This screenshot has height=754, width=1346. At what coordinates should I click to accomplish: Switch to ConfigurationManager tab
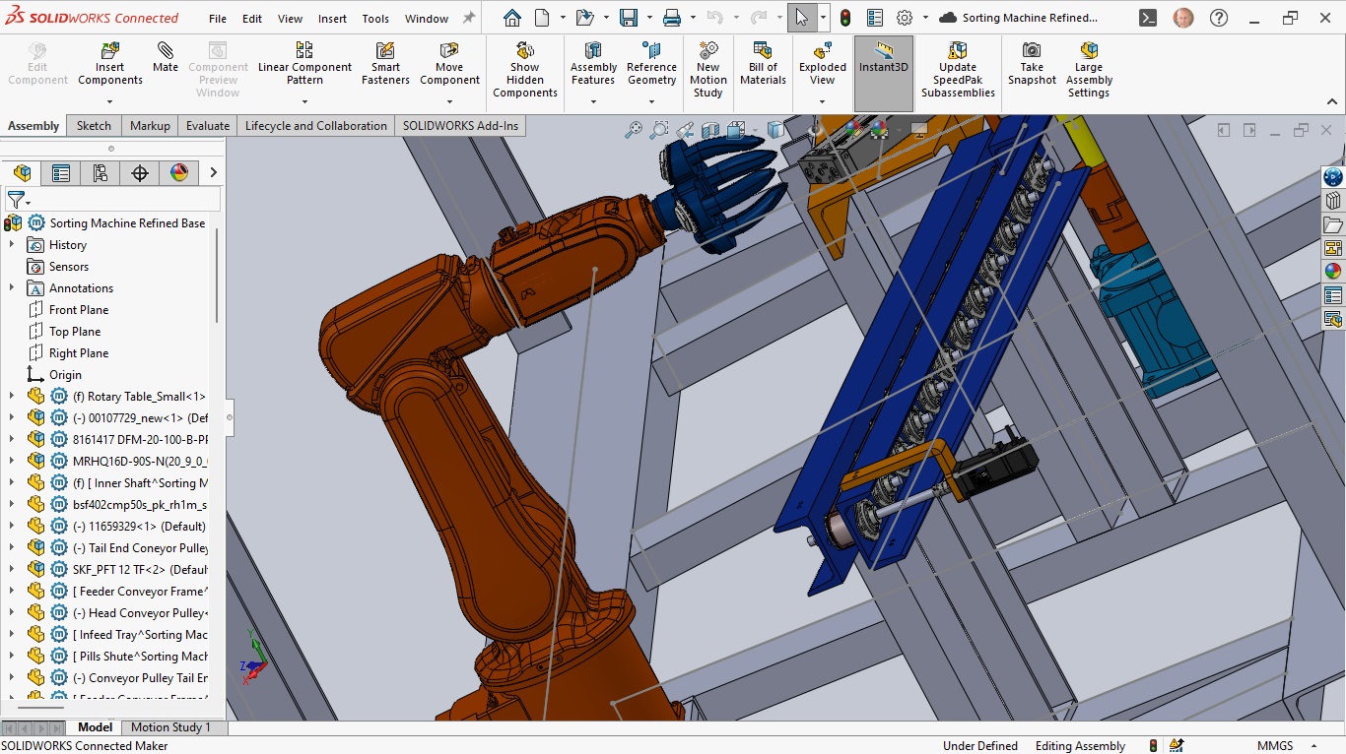pos(101,173)
